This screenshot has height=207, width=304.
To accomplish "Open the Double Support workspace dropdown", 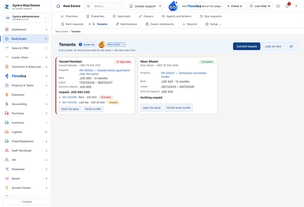I will tap(145, 6).
